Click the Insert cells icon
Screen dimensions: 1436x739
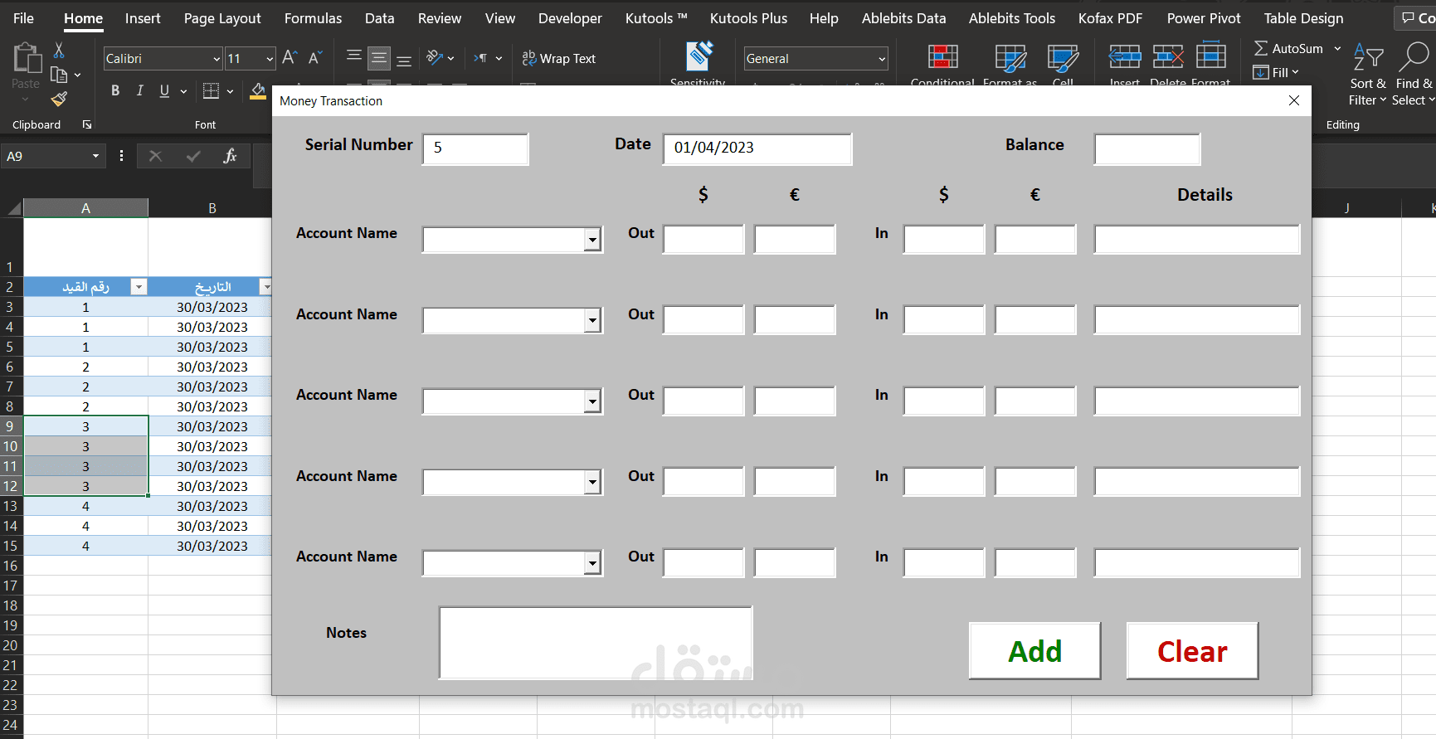pos(1125,56)
